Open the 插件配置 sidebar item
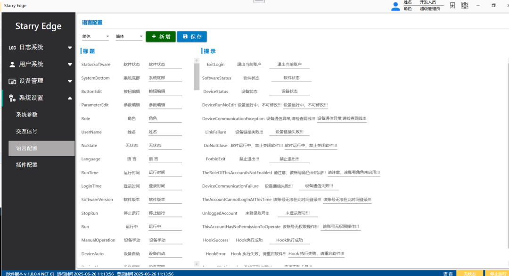This screenshot has height=276, width=509. tap(41, 165)
